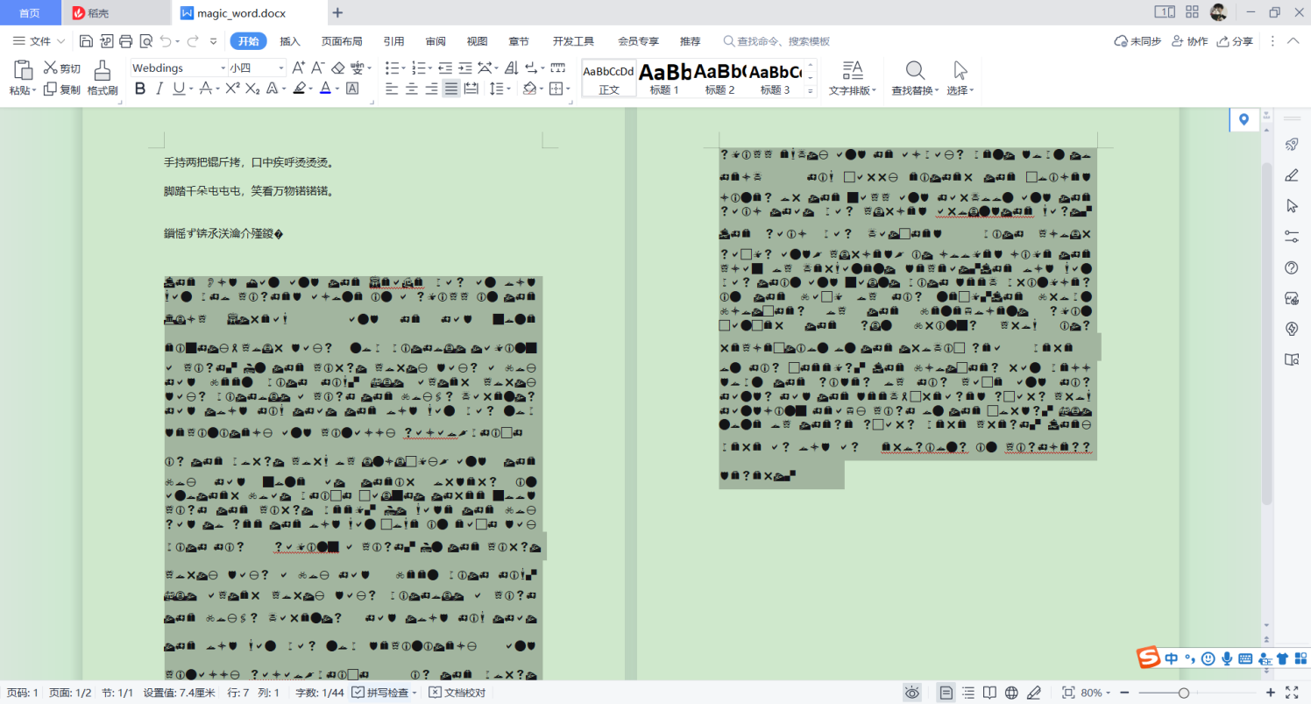
Task: Click the save icon in quick access toolbar
Action: click(86, 41)
